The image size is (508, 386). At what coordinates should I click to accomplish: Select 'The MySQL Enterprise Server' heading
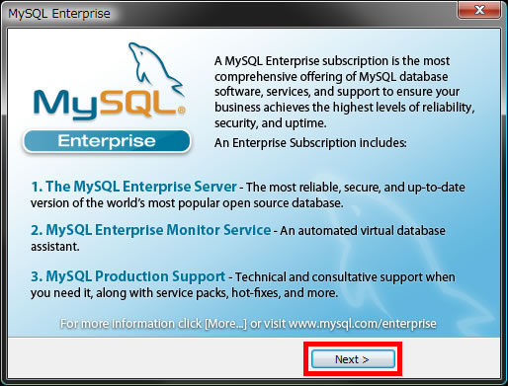coord(141,187)
